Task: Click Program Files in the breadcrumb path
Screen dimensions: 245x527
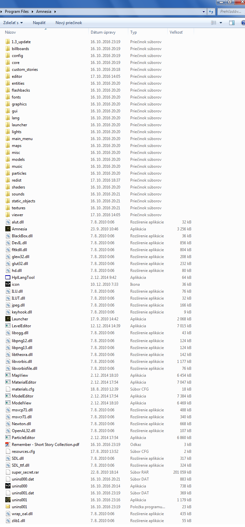Action: [x=17, y=12]
